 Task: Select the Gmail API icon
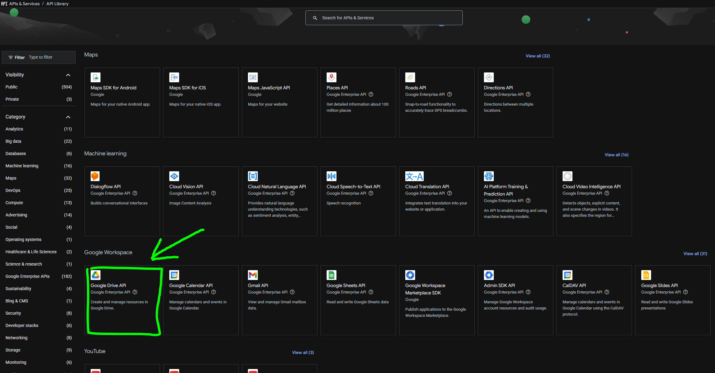[253, 275]
